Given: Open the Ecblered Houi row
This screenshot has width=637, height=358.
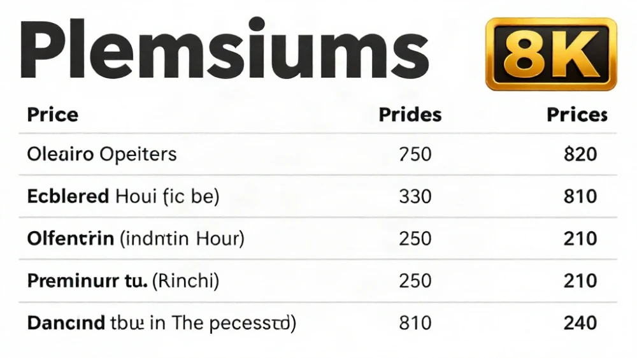Looking at the screenshot, I should coord(318,196).
